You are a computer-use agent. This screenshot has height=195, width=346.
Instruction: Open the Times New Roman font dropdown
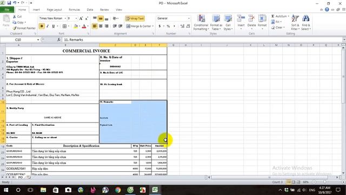(x=65, y=18)
